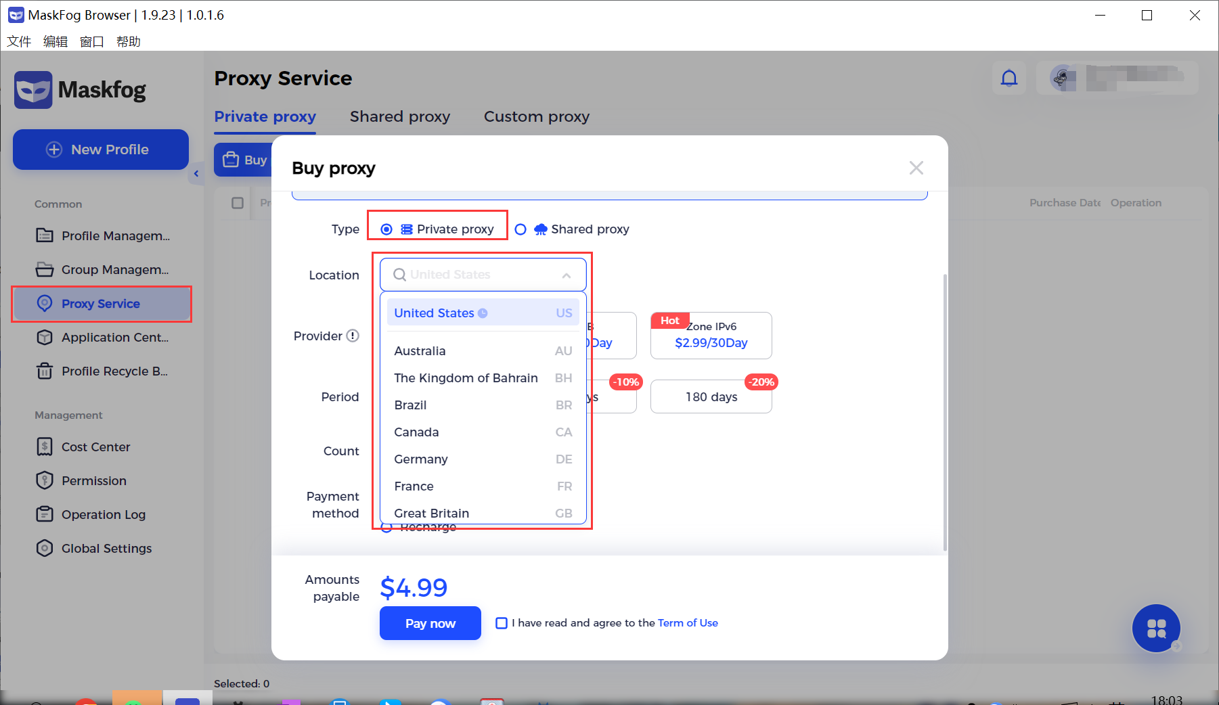The height and width of the screenshot is (705, 1219).
Task: Click the dialog's vertical scrollbar
Action: [x=945, y=412]
